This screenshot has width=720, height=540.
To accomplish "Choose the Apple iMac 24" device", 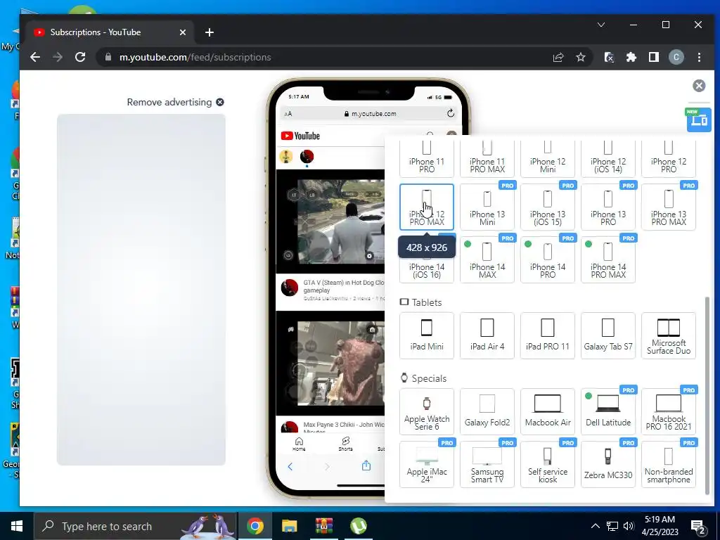I will (x=427, y=464).
